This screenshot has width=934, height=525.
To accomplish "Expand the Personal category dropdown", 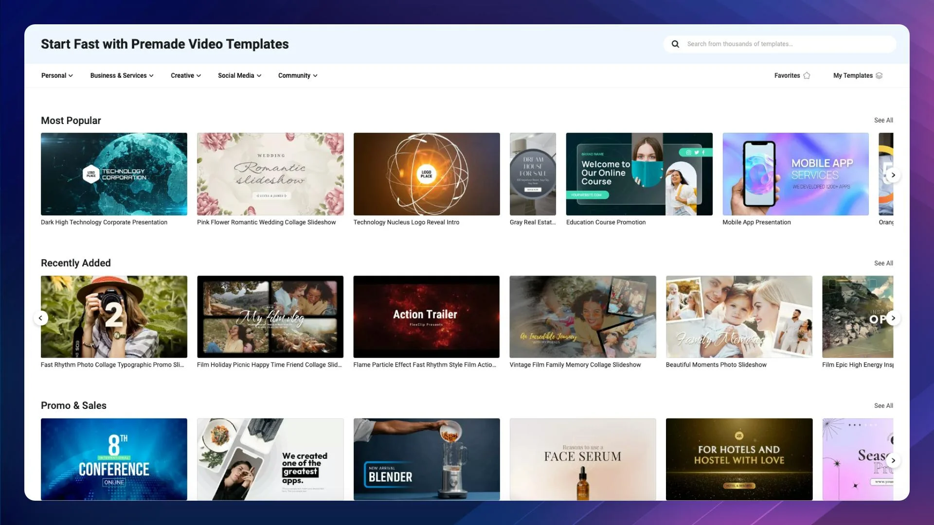I will pos(57,76).
